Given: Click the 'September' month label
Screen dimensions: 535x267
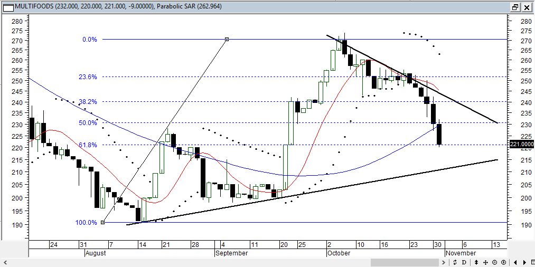Looking at the screenshot, I should (232, 253).
